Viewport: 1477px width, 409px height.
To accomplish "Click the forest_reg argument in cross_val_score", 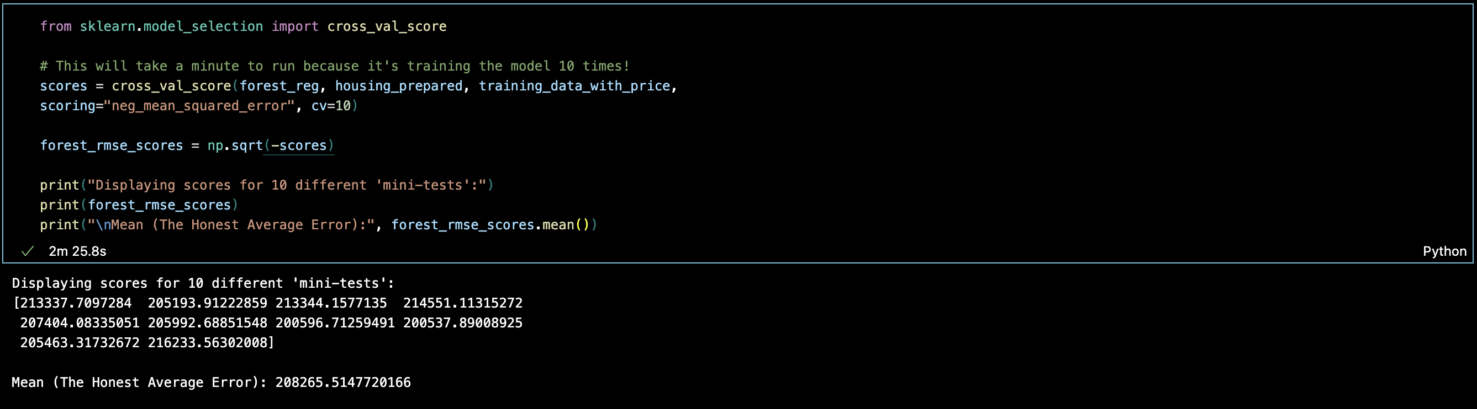I will [x=279, y=86].
